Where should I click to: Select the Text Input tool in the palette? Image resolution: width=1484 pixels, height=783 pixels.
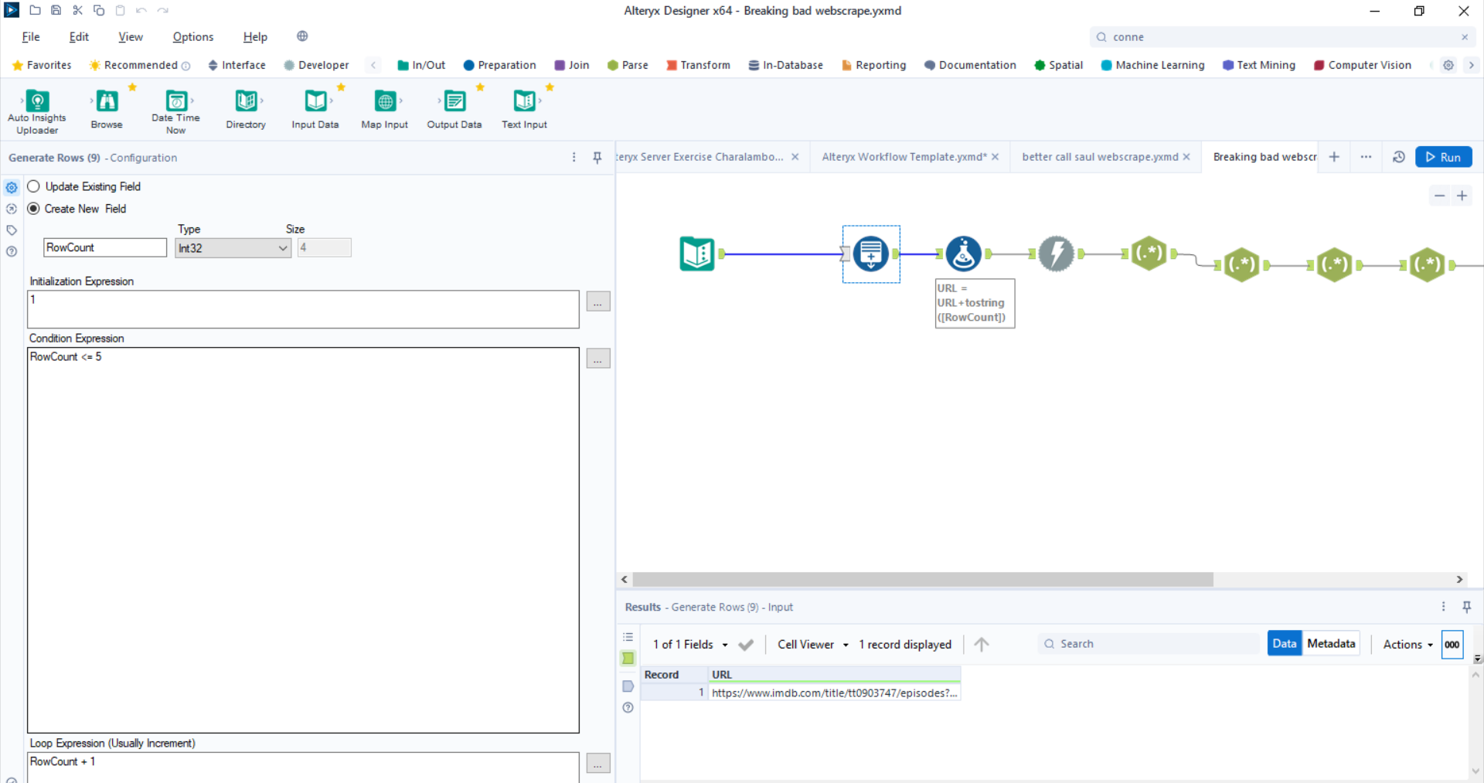[x=524, y=109]
